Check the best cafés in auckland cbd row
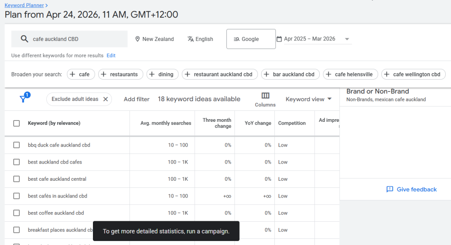 click(x=16, y=196)
